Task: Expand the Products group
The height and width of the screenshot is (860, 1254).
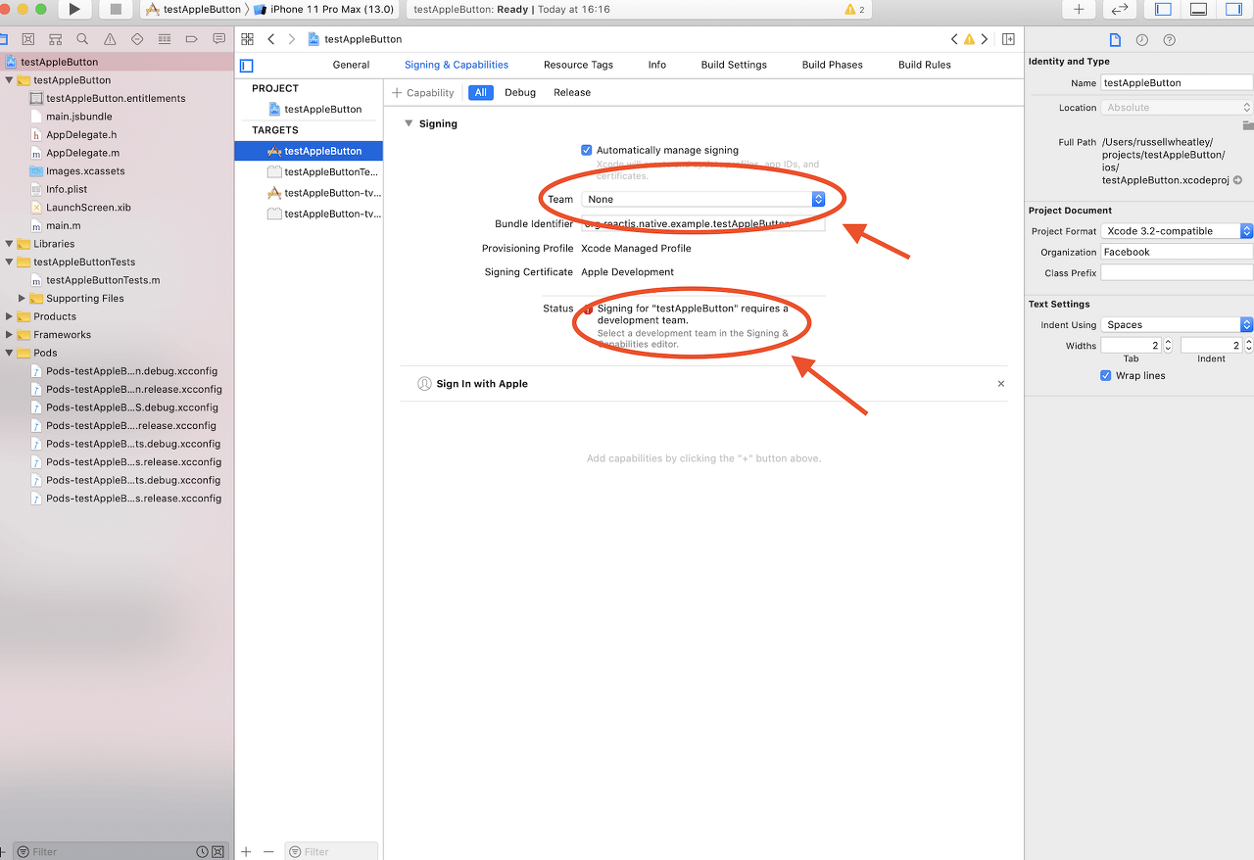Action: pos(10,316)
